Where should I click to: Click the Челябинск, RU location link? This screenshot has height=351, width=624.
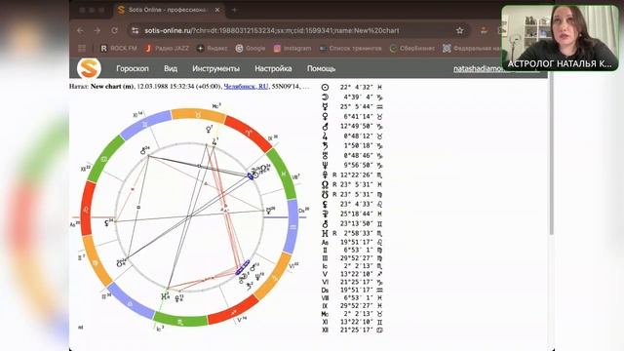246,87
